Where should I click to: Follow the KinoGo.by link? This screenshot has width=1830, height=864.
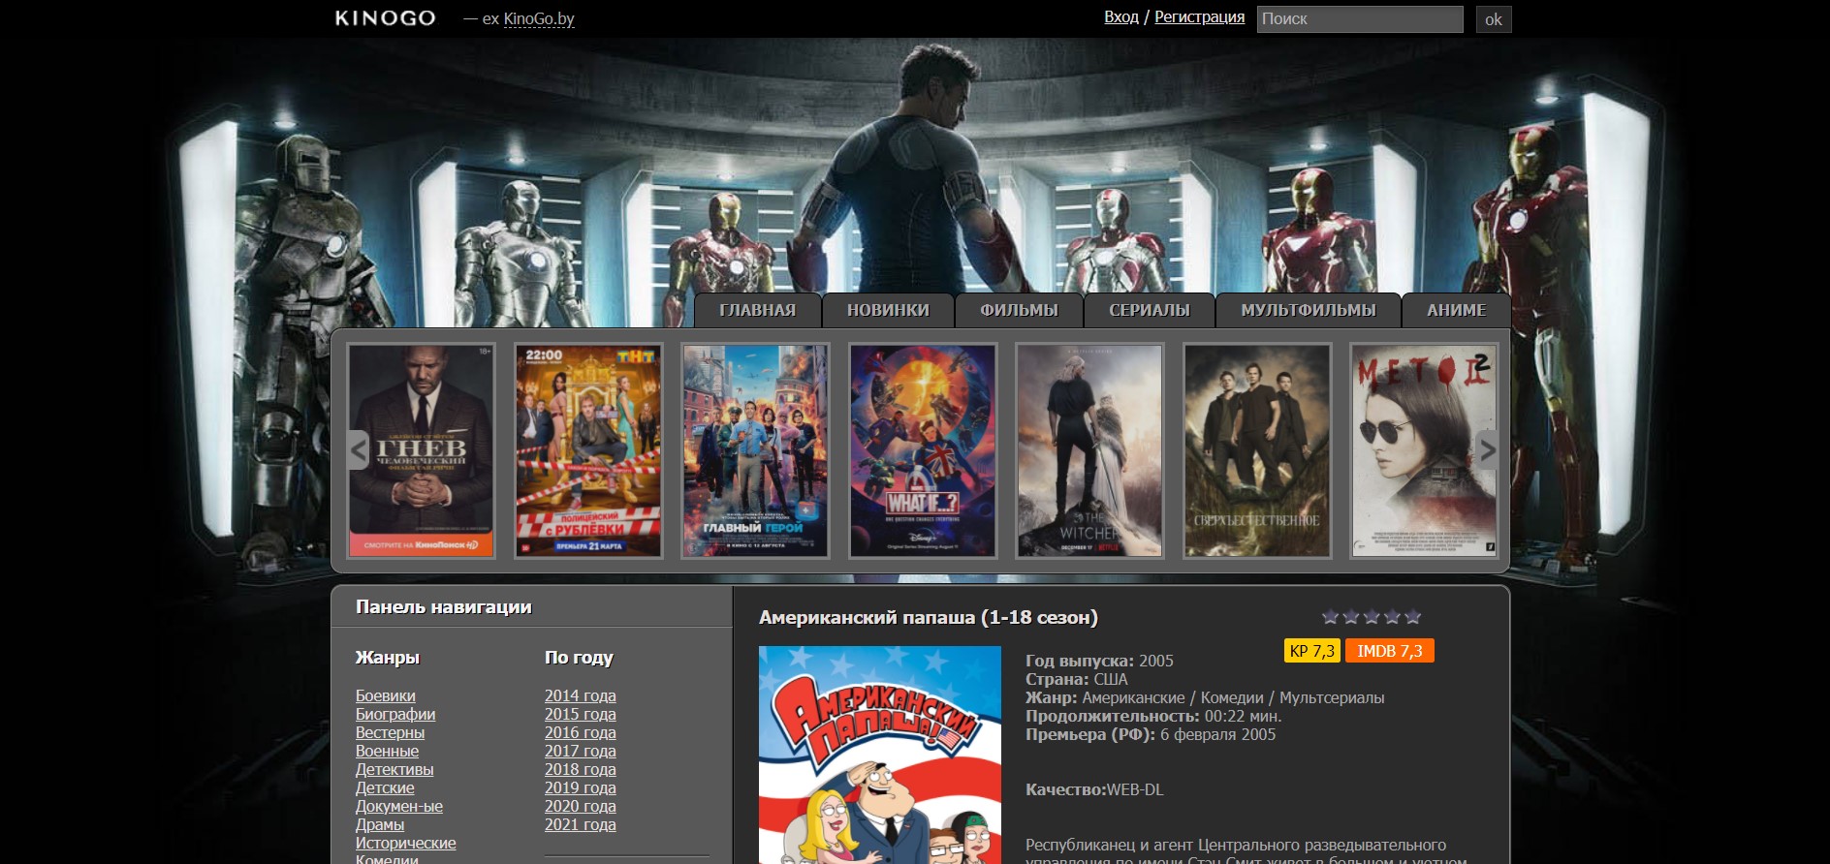click(x=539, y=18)
